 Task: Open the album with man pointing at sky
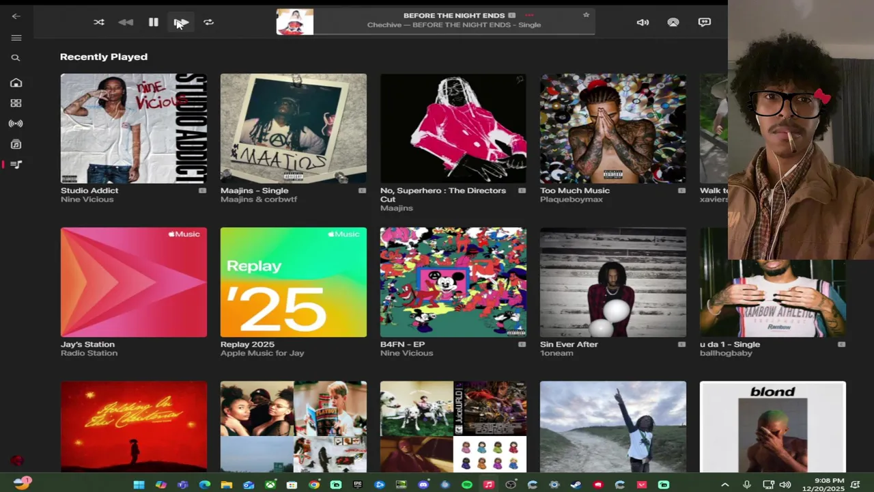pos(613,426)
